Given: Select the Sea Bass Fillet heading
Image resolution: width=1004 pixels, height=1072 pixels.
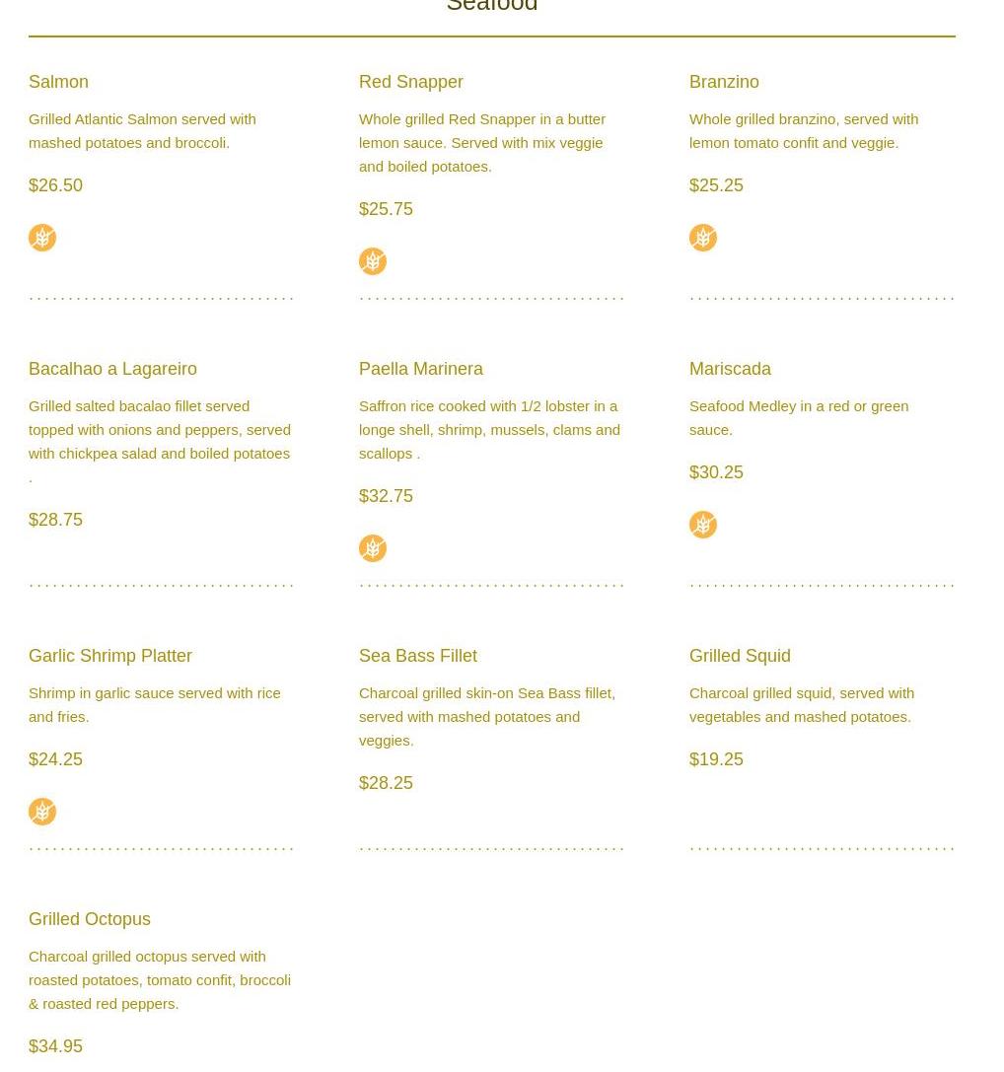Looking at the screenshot, I should [x=418, y=657].
